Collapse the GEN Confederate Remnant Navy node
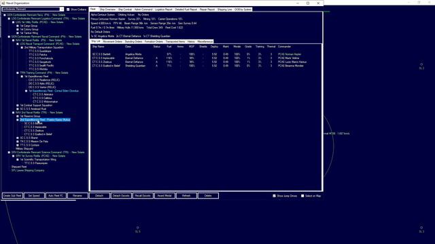 click(5, 15)
